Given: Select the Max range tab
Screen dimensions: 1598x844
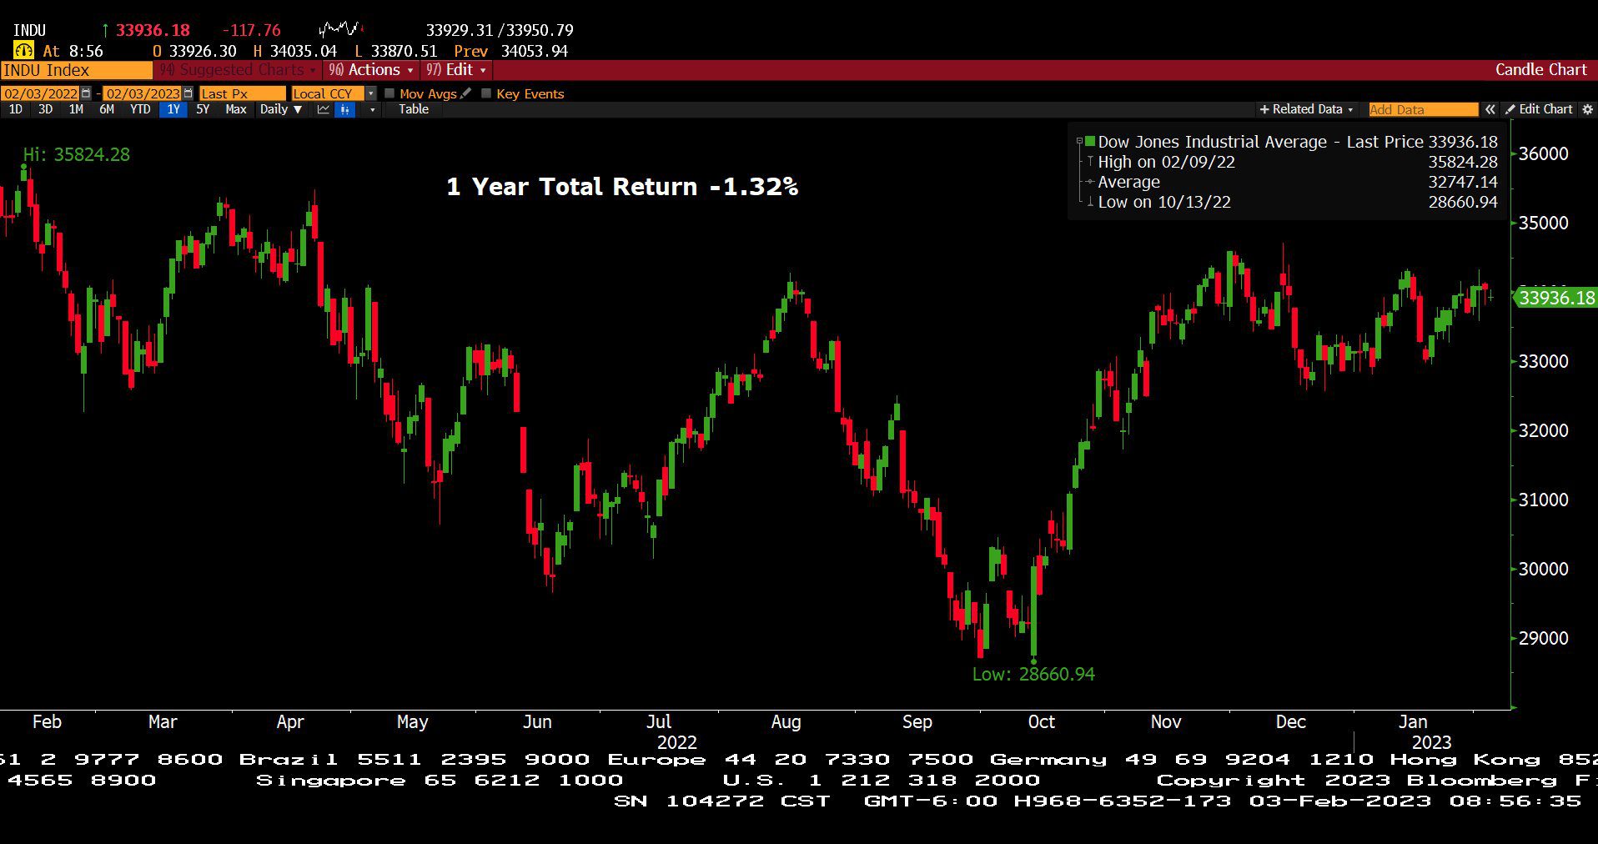Looking at the screenshot, I should (236, 109).
